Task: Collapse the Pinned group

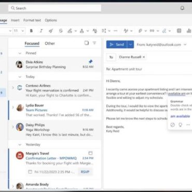Action: [20, 53]
